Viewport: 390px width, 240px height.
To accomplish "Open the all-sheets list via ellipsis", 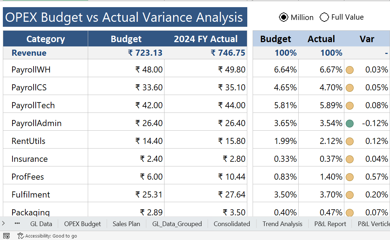I will click(x=17, y=224).
